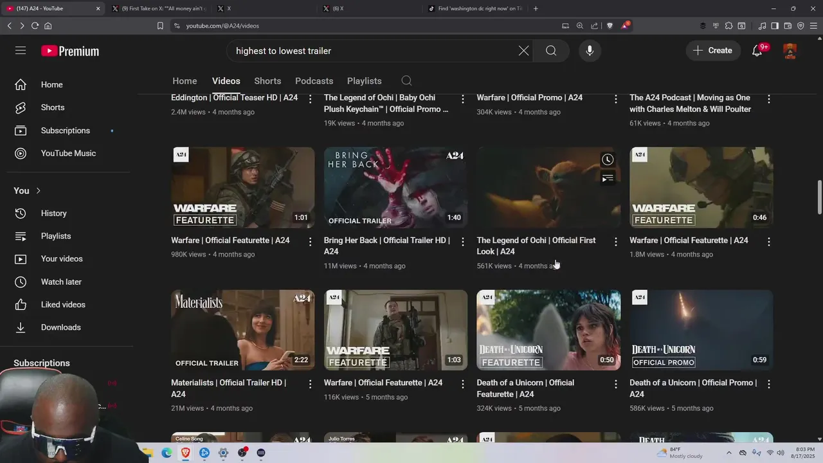This screenshot has height=463, width=823.
Task: Toggle the browser sidebar panel
Action: (775, 26)
